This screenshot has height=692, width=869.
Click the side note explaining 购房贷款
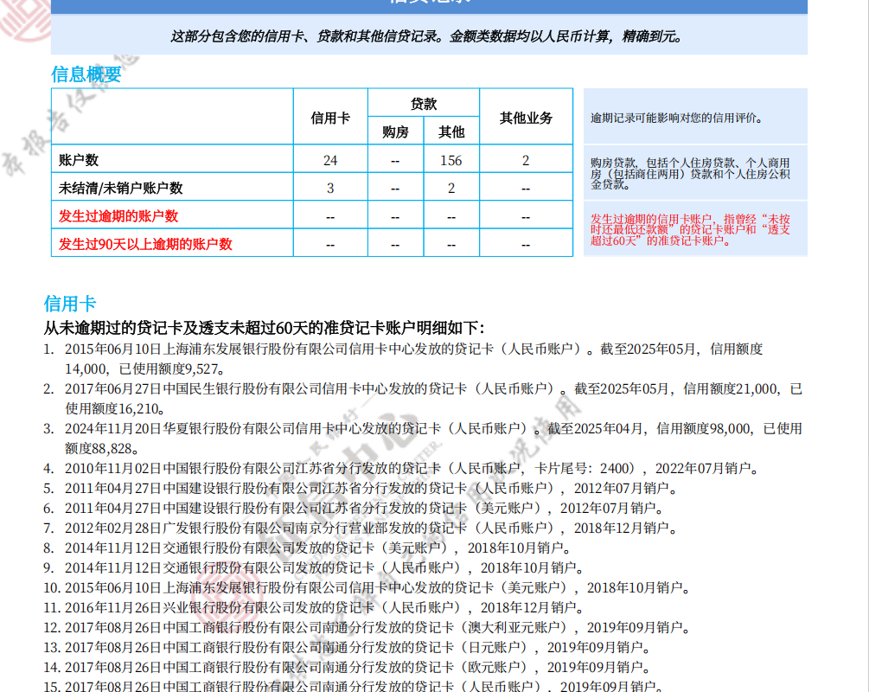point(690,174)
